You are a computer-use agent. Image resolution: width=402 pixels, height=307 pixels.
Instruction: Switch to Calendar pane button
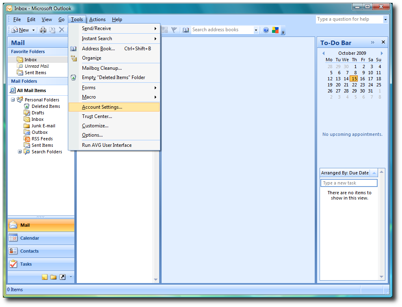[41, 238]
